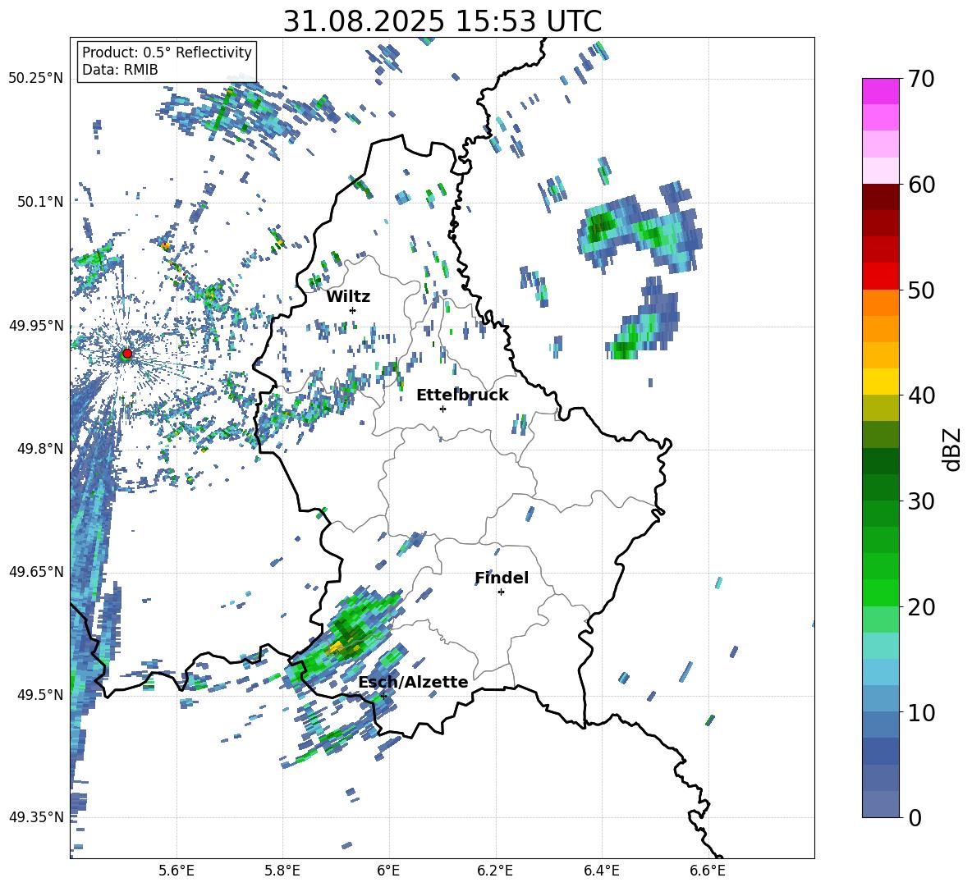
Task: Click the Wiltz station cross marker
Action: 353,310
